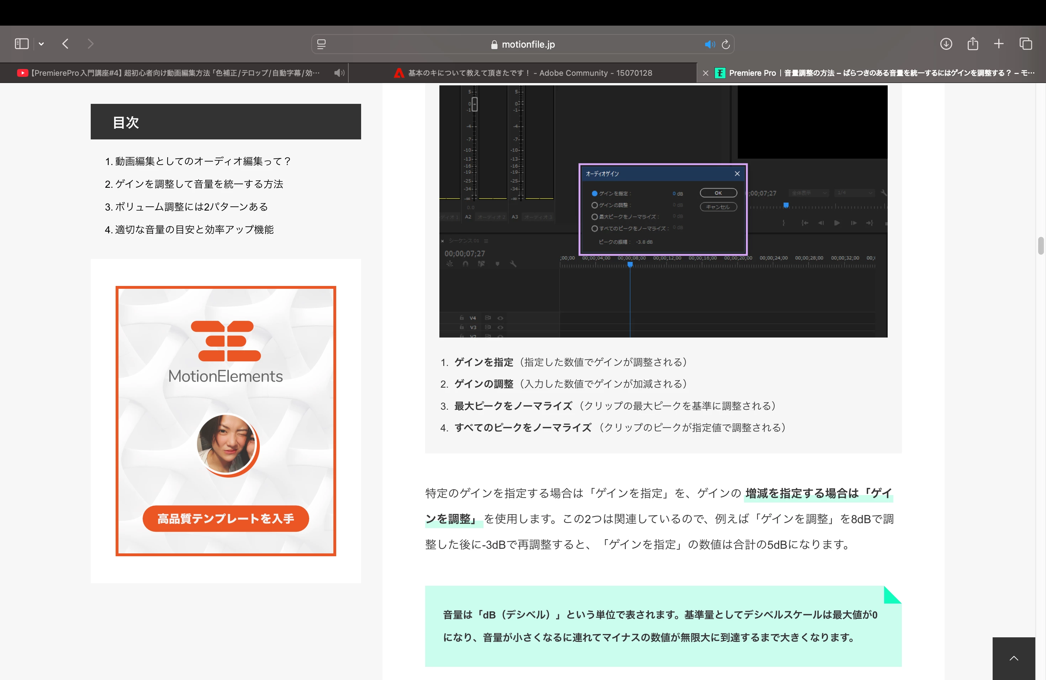Reload the page via refresh icon
Screen dimensions: 1046x680
(726, 44)
